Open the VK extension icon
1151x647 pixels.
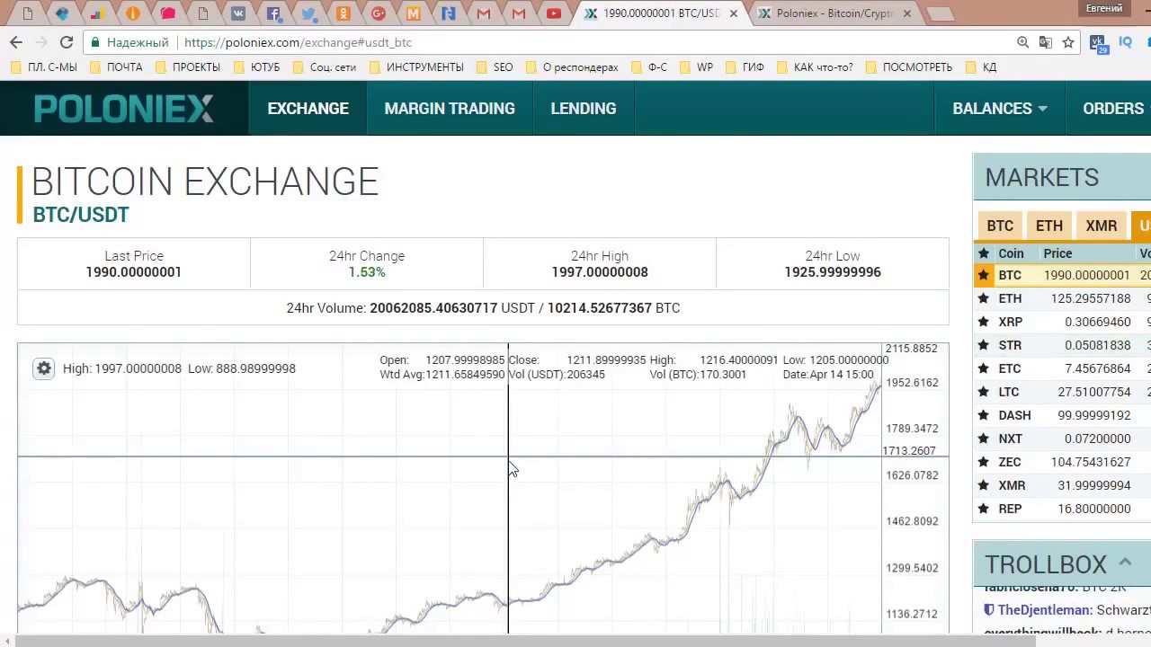tap(1097, 42)
